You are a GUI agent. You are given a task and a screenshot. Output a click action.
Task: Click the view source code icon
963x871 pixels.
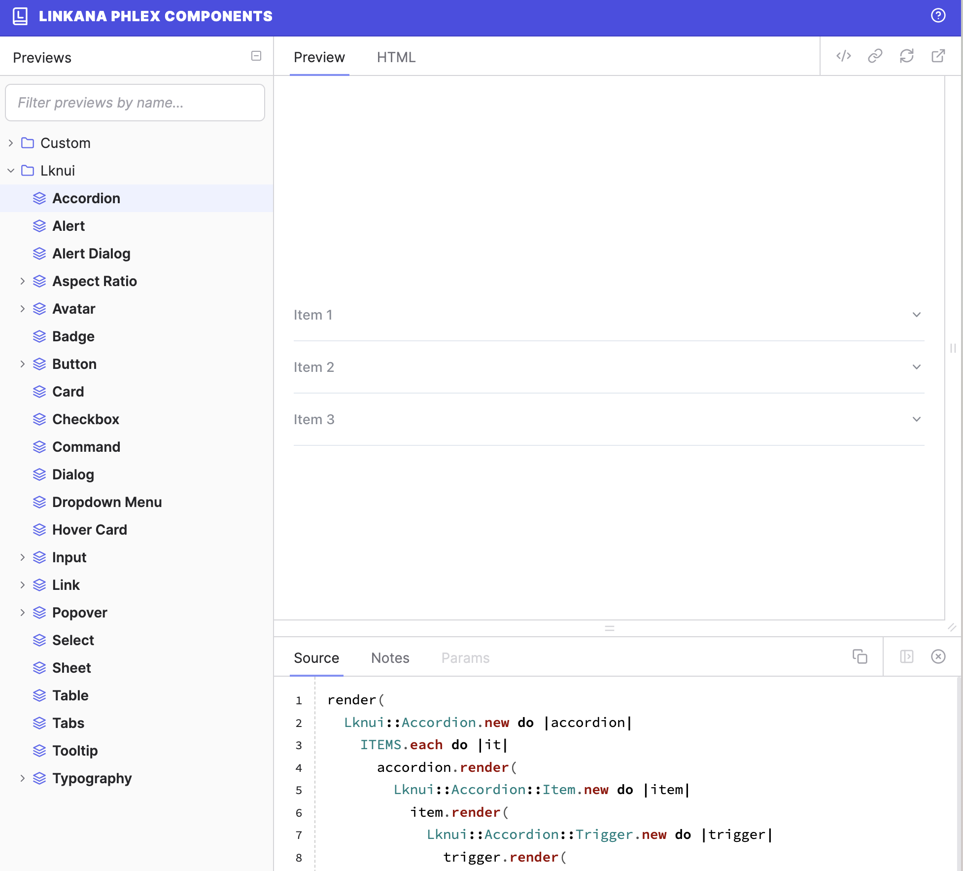[x=844, y=56]
